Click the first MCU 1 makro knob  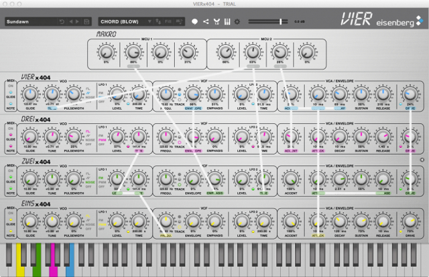pyautogui.click(x=106, y=52)
